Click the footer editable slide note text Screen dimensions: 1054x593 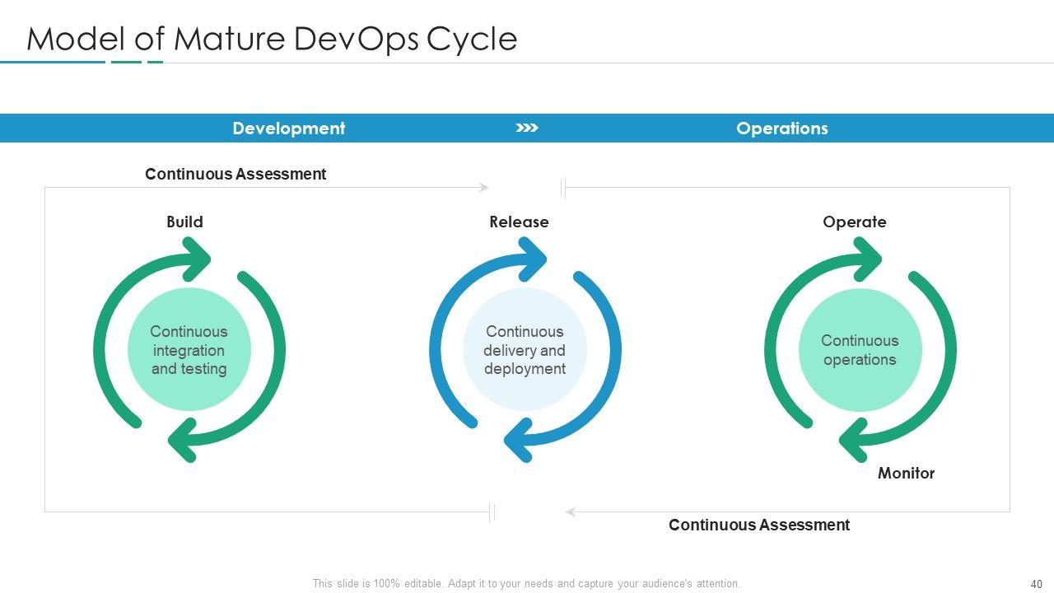(x=526, y=584)
